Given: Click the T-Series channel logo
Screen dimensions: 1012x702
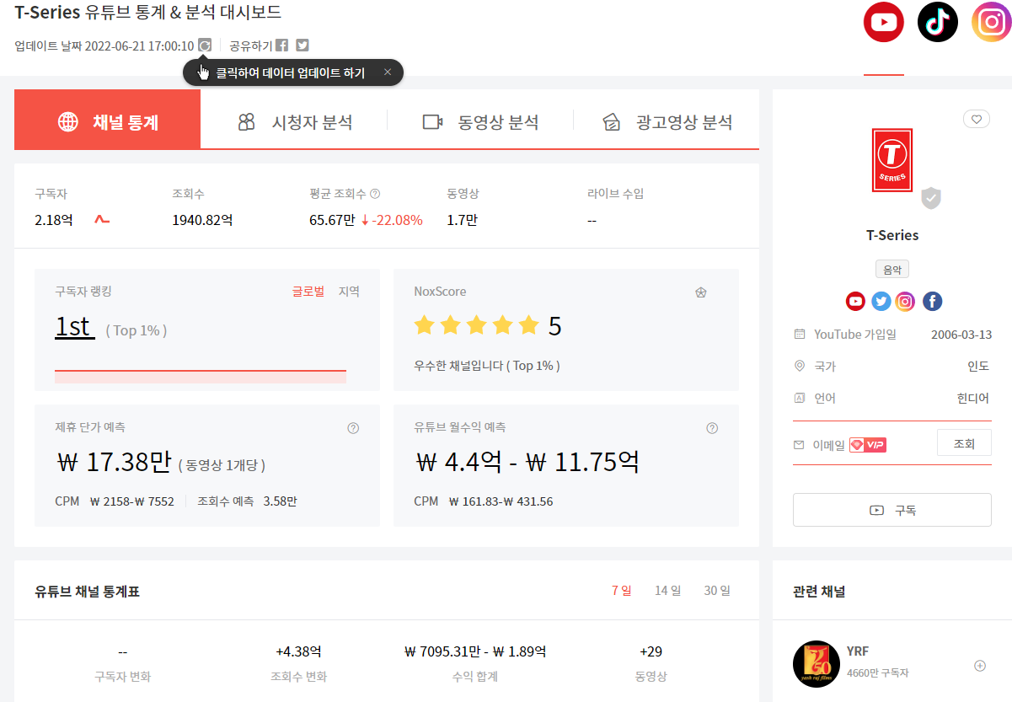Looking at the screenshot, I should coord(892,161).
